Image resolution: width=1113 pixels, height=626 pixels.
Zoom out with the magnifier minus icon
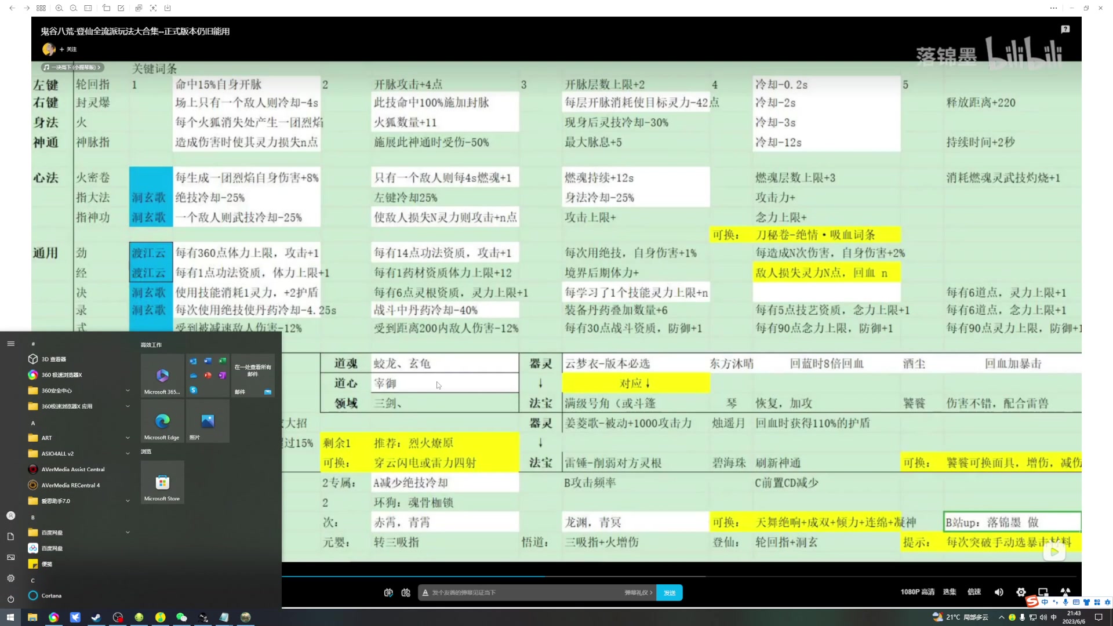(x=74, y=8)
